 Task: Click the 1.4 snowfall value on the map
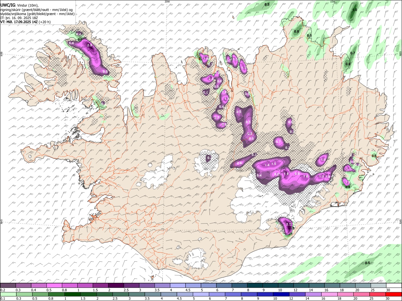[x=267, y=165]
